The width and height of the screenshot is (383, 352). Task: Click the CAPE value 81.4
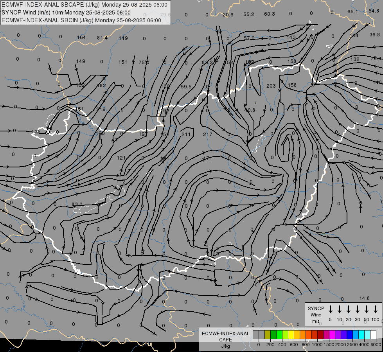click(x=102, y=38)
